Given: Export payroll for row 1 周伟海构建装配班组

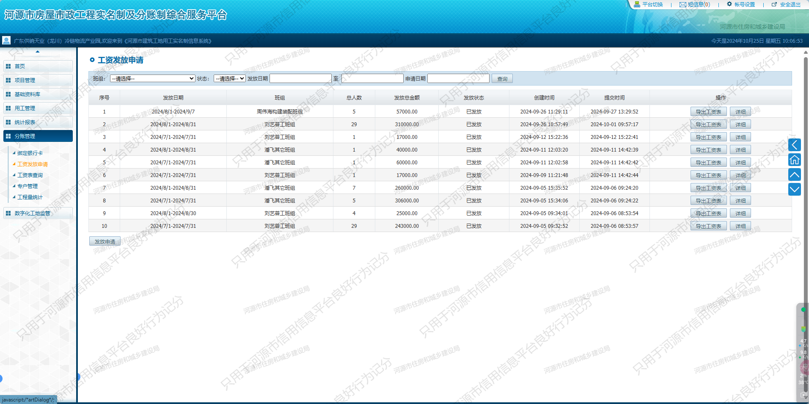Looking at the screenshot, I should [x=709, y=112].
